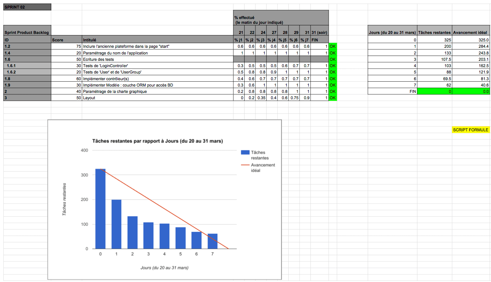491x282 pixels.
Task: Select the Avancement idéal header in right table
Action: [x=470, y=33]
